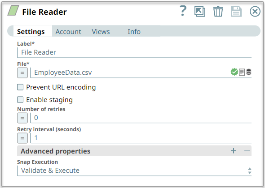Screen dimensions: 265x188
Task: Open the help question mark icon
Action: 183,11
